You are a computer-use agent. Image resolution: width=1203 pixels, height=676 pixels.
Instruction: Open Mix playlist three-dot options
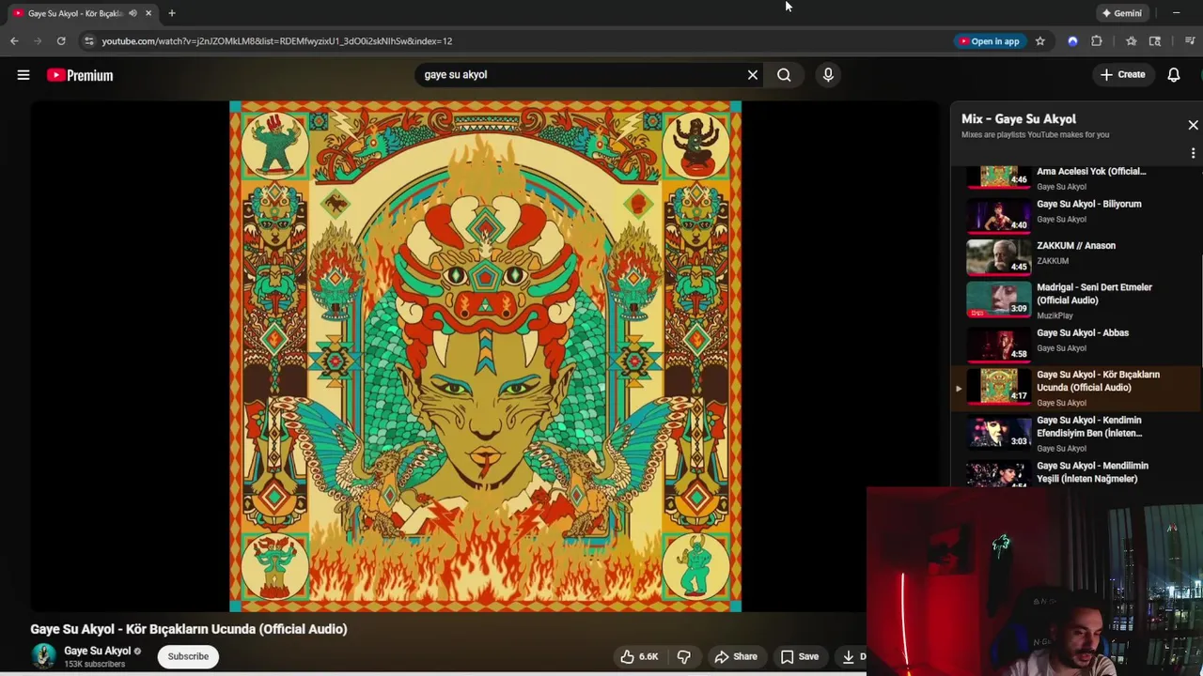tap(1193, 153)
